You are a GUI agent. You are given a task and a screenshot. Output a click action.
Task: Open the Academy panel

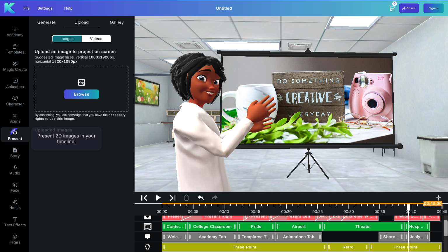pyautogui.click(x=15, y=32)
